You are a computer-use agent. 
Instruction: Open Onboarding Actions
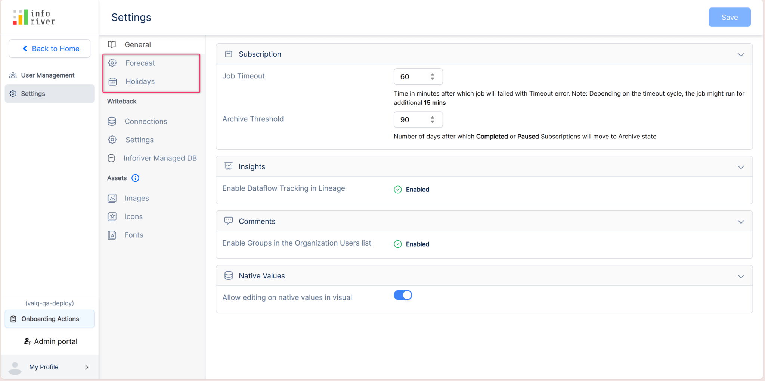tap(49, 319)
